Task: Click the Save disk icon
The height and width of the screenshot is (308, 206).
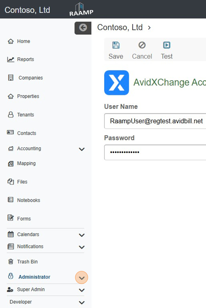Action: (116, 45)
